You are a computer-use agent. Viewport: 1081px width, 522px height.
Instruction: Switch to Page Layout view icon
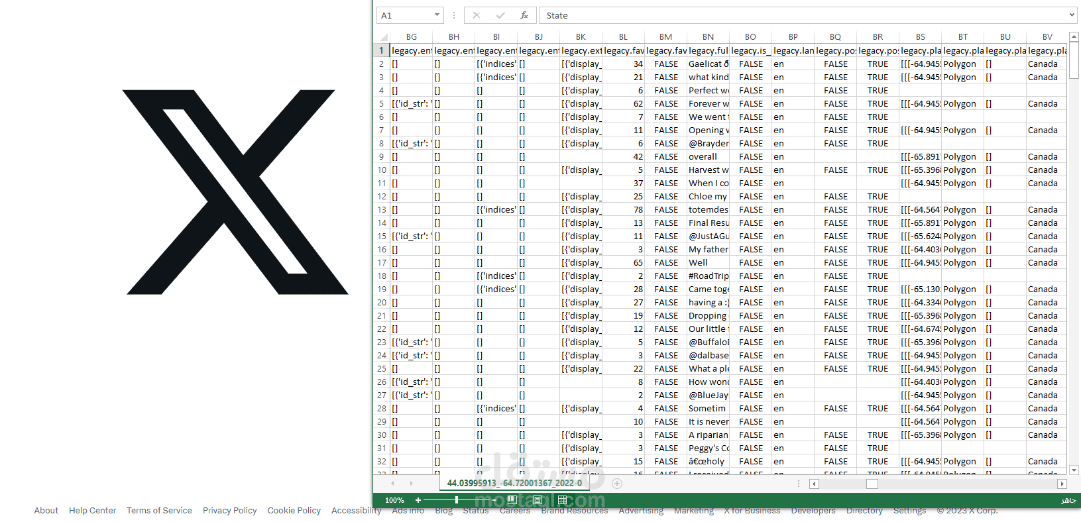(x=538, y=500)
